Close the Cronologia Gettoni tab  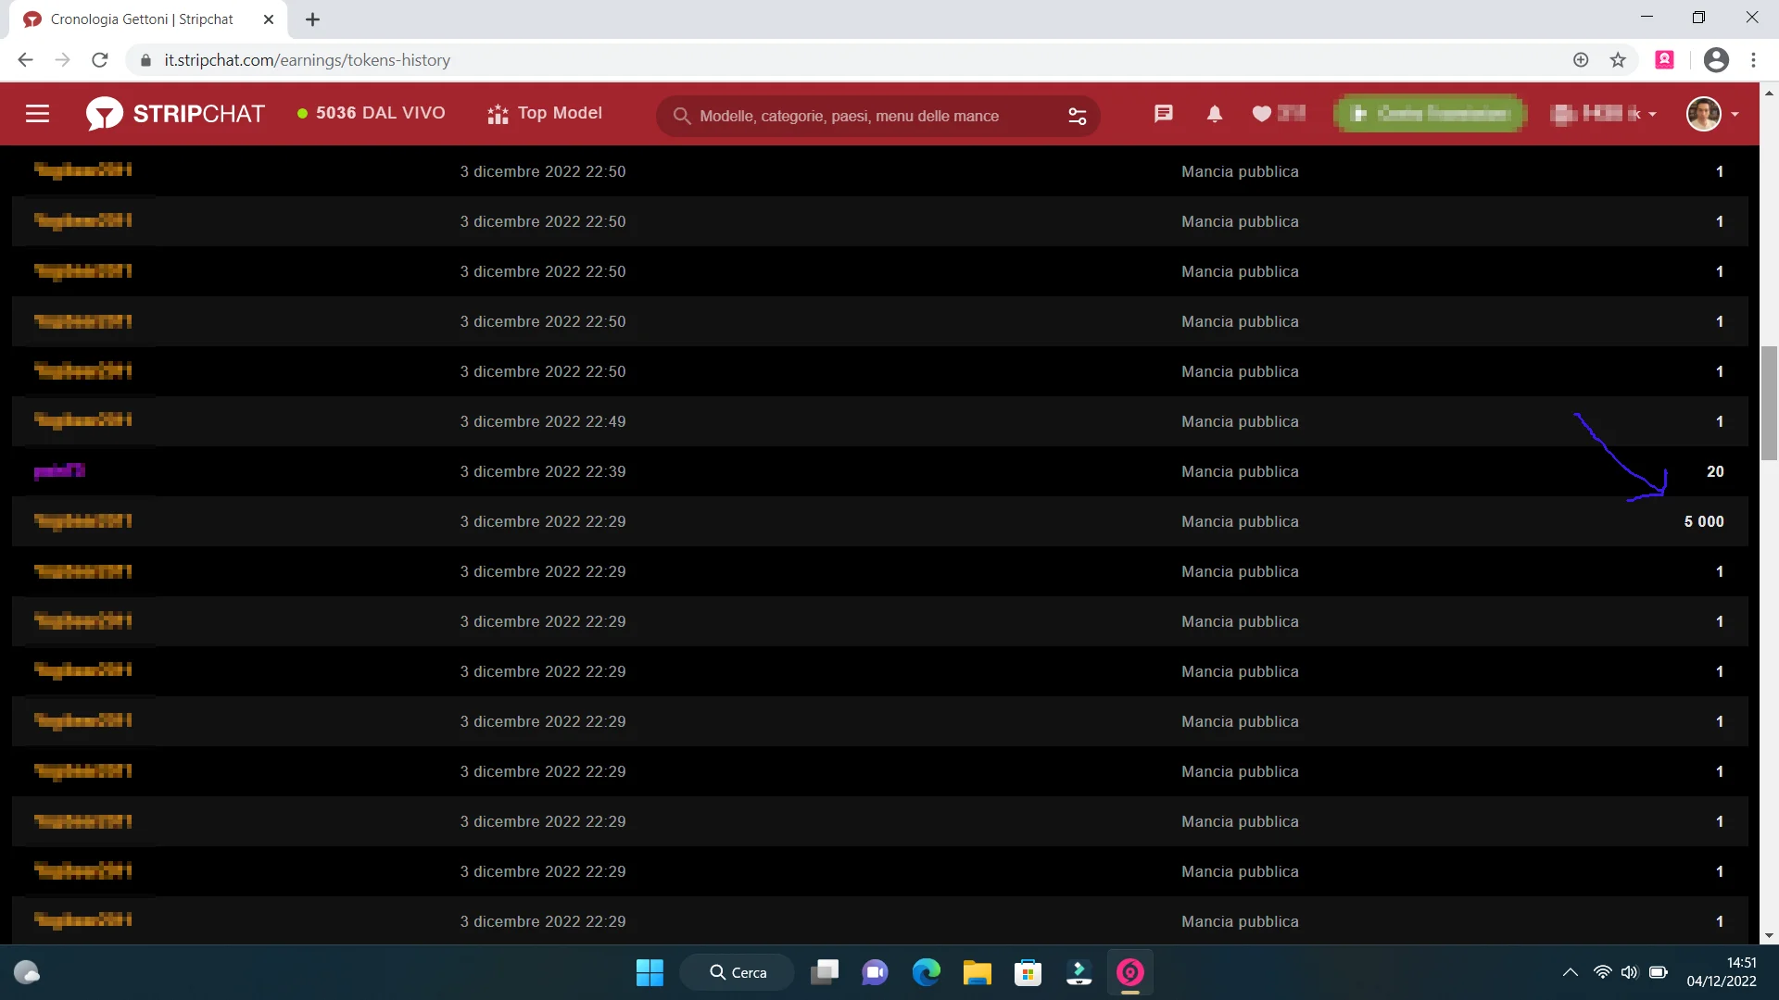(269, 19)
